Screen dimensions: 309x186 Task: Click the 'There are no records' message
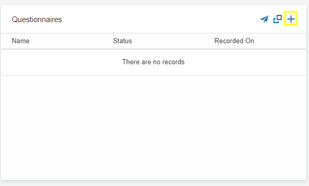(153, 62)
